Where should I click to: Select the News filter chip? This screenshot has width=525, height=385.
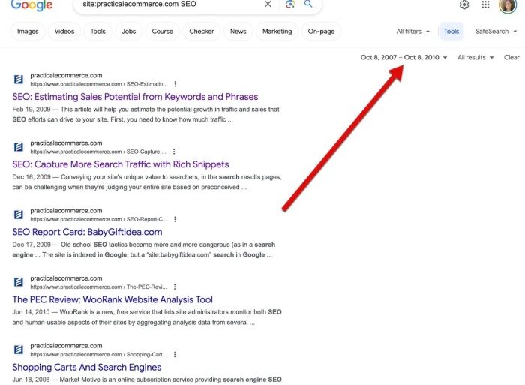click(x=238, y=32)
